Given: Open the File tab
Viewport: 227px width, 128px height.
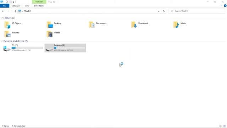Looking at the screenshot, I should tap(5, 6).
